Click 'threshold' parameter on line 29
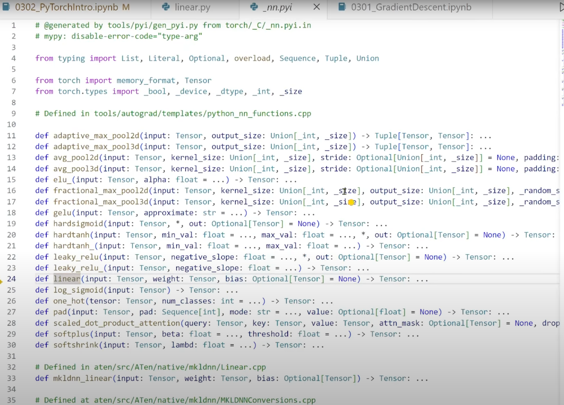The image size is (564, 405). [268, 334]
